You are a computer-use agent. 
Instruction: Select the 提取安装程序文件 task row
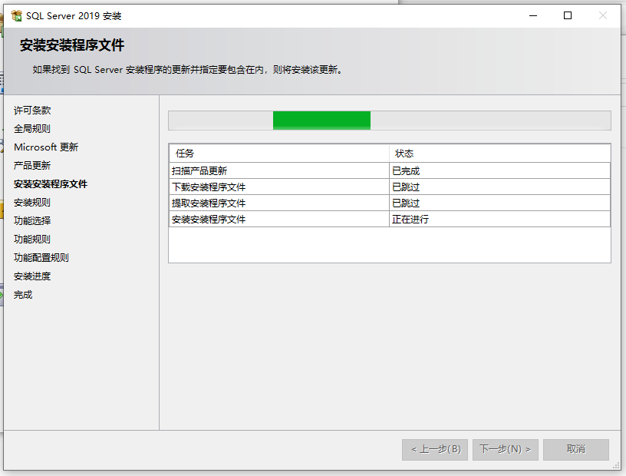click(389, 203)
